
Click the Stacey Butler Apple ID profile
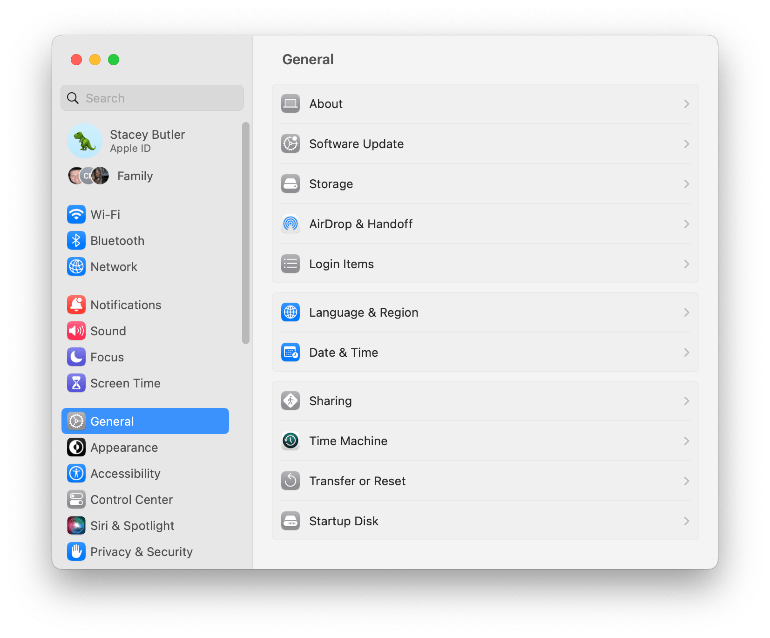tap(140, 140)
